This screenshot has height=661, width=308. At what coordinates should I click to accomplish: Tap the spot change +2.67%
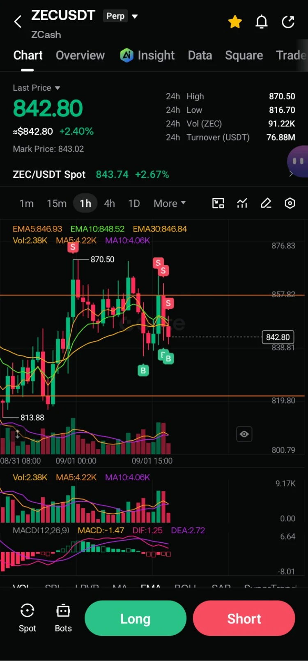tap(152, 174)
